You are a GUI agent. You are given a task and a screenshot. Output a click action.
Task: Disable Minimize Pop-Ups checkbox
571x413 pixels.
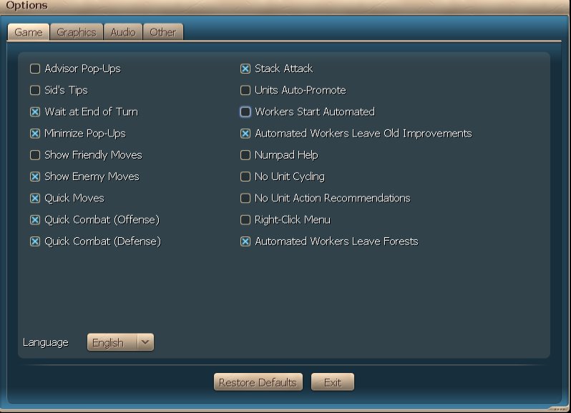(x=35, y=134)
